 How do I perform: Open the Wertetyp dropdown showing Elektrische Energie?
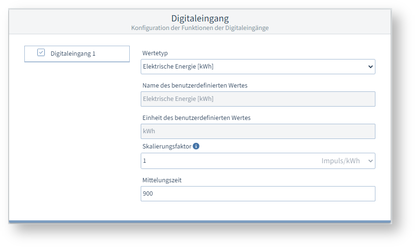pos(253,67)
